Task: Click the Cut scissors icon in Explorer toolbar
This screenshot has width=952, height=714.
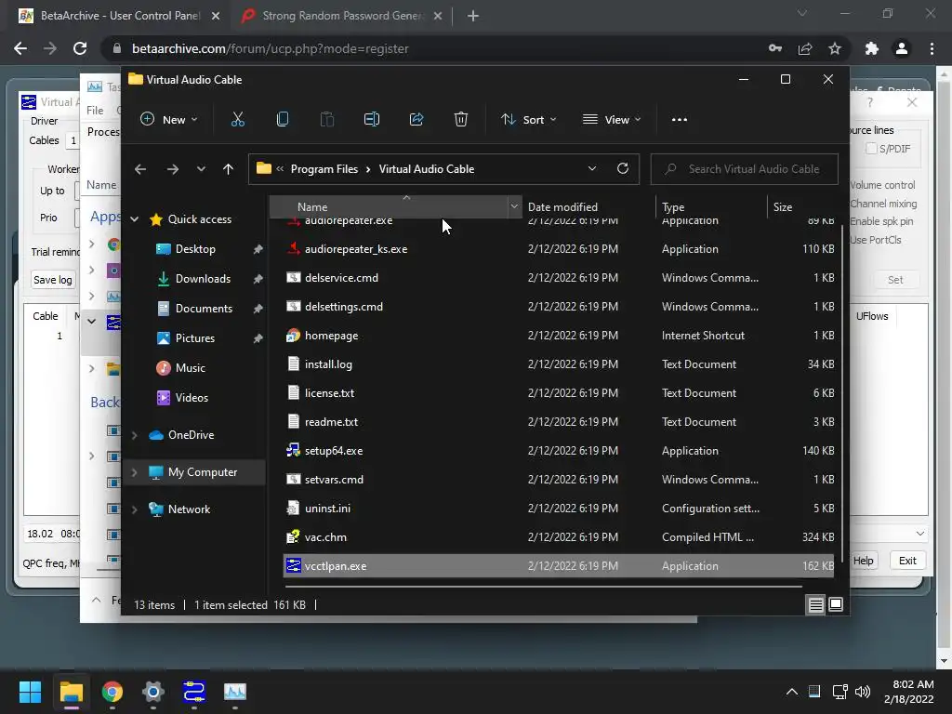Action: tap(237, 120)
